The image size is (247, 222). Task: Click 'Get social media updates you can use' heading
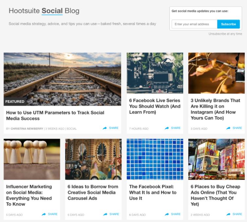click(x=200, y=11)
